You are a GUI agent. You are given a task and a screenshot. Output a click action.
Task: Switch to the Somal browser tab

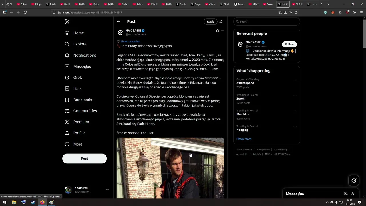click(x=268, y=4)
